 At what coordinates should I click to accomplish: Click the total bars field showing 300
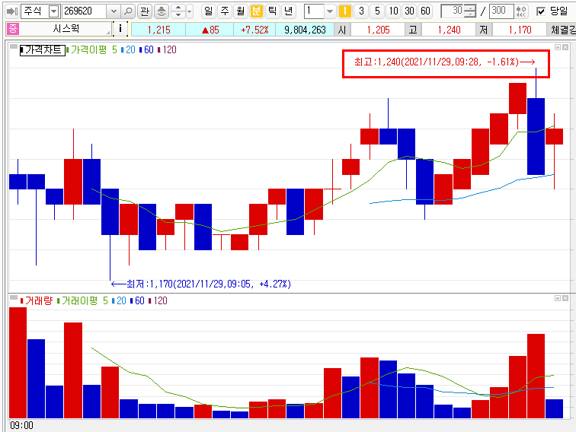pyautogui.click(x=501, y=11)
